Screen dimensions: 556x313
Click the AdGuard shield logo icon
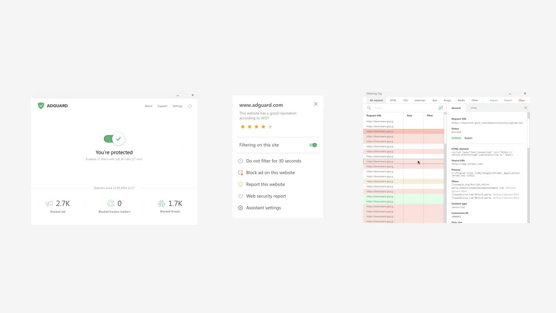41,106
